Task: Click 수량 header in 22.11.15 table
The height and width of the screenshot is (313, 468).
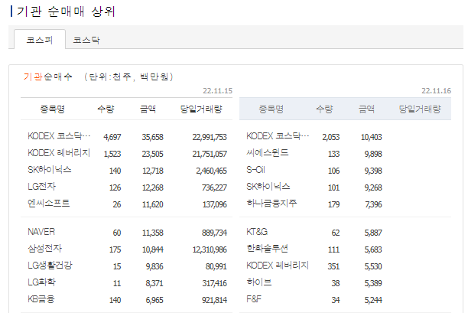Action: (106, 109)
